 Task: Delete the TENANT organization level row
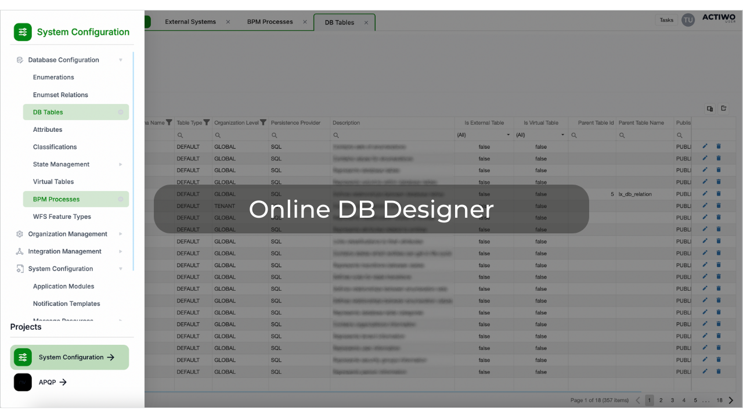click(x=719, y=206)
